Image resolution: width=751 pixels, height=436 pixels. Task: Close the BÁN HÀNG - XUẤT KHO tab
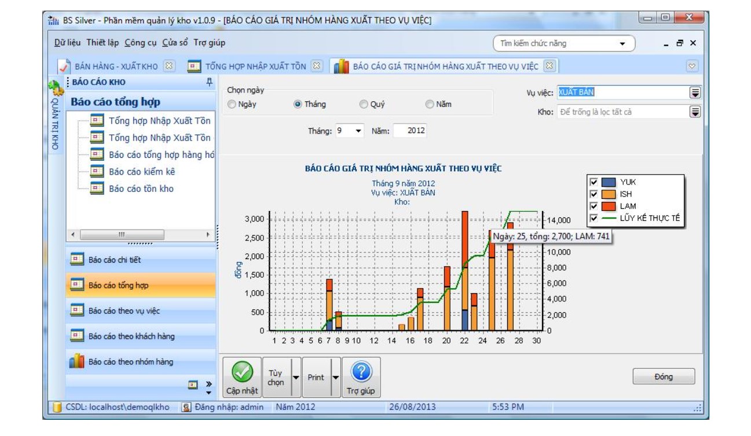coord(169,66)
